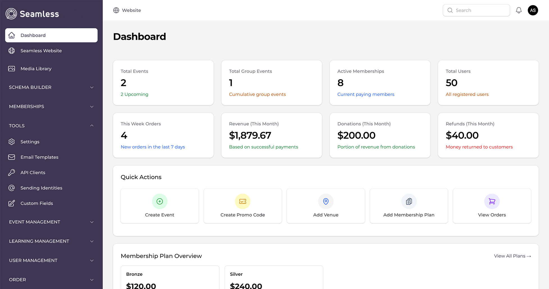Click the View All Plans link

[x=512, y=256]
